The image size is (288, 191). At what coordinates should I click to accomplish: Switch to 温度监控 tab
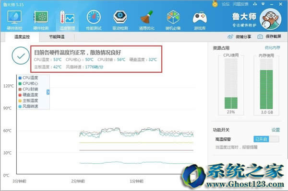tap(22, 37)
